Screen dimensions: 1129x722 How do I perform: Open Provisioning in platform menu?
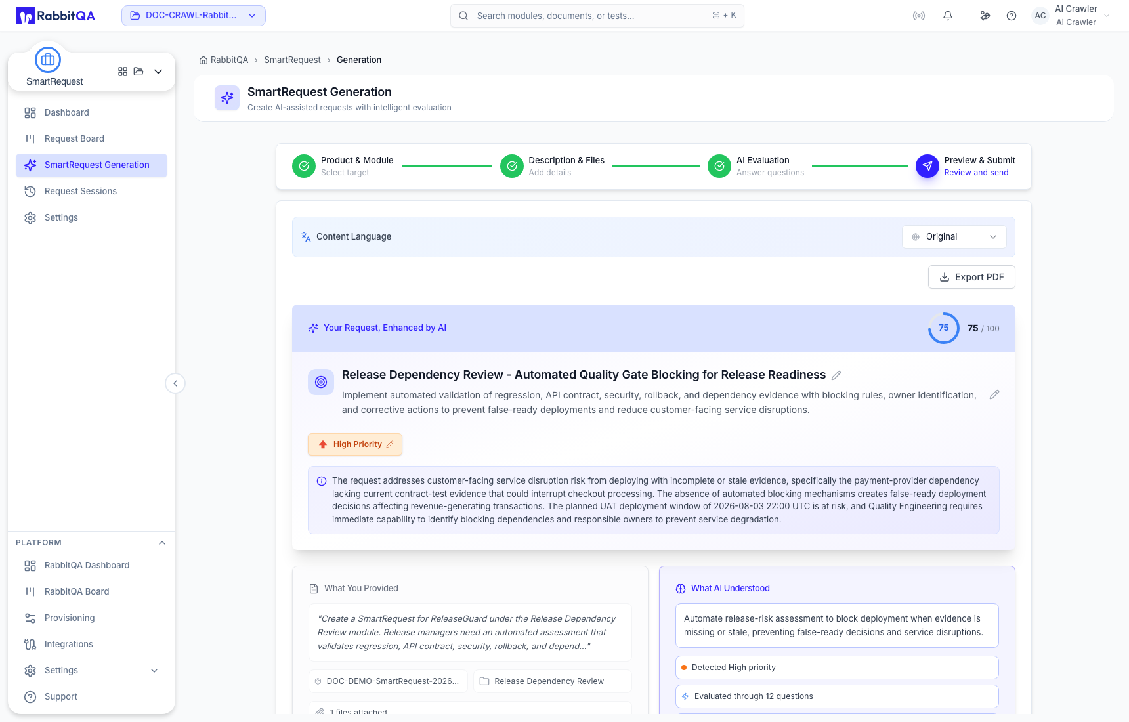coord(91,618)
